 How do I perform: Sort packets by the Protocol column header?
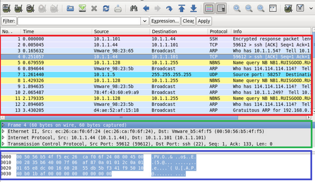click(218, 31)
